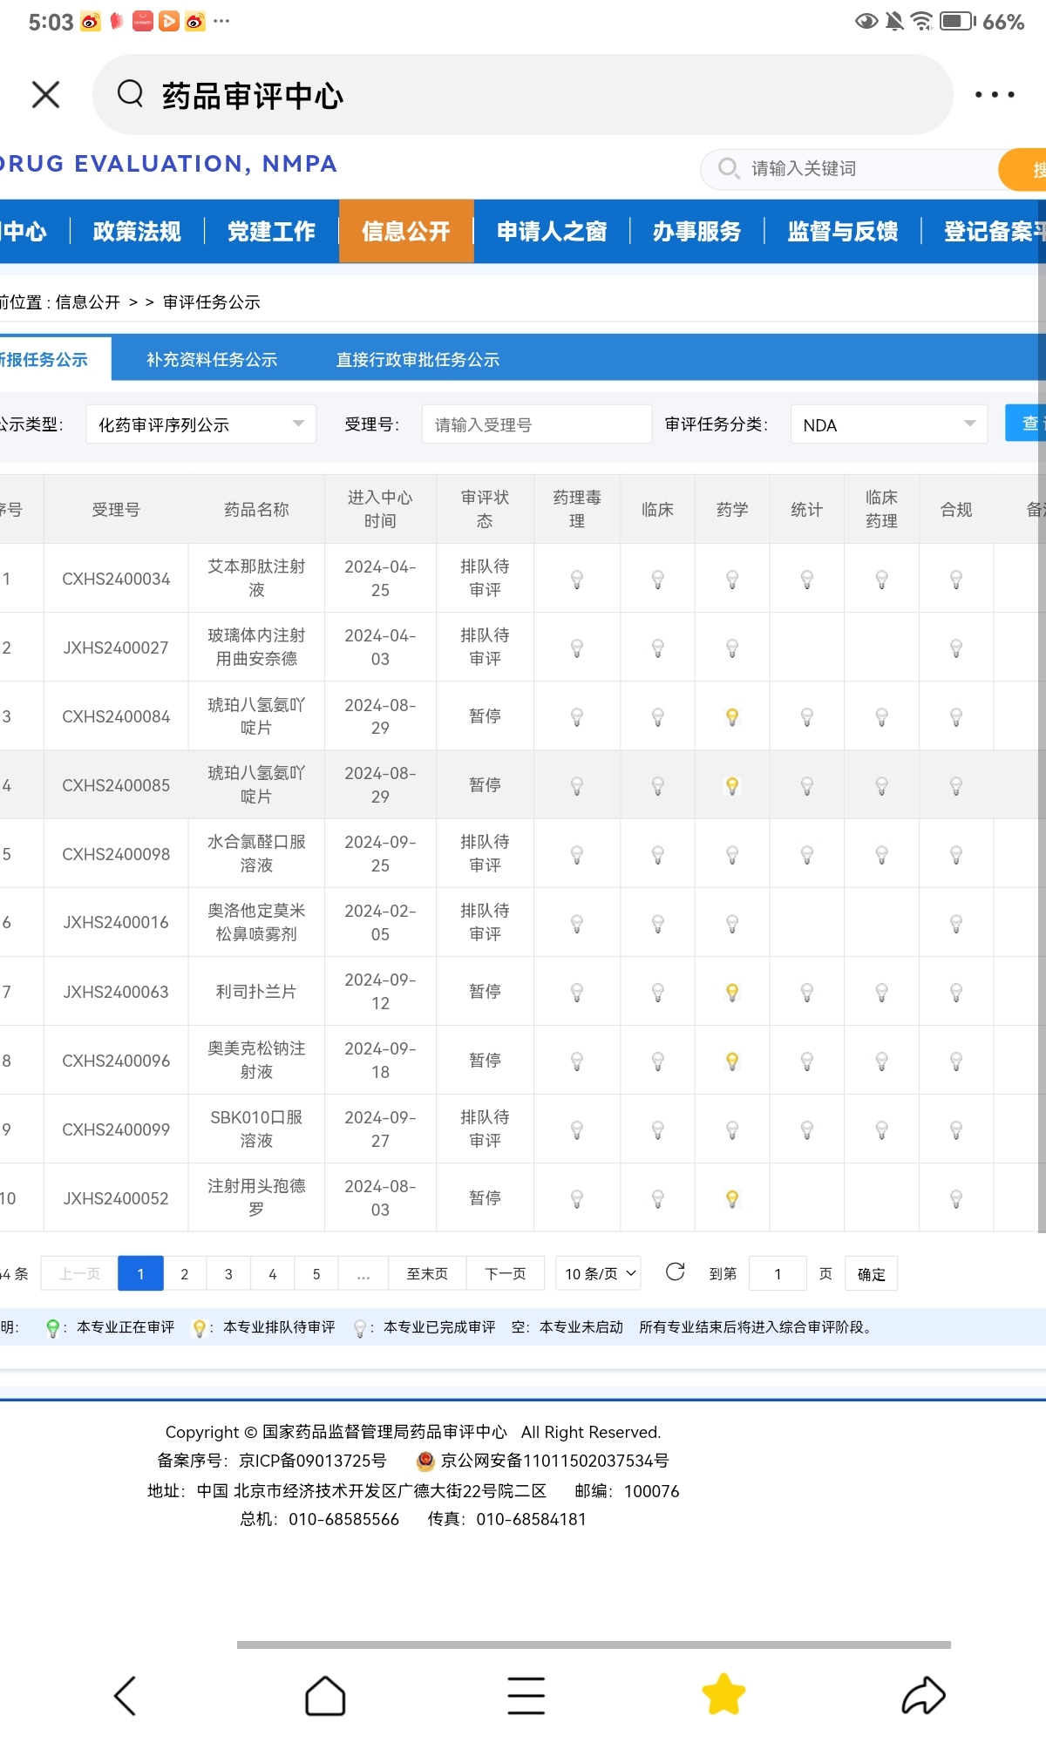Click drug name 玻璃体内注射用曲安奈德
The image size is (1046, 1743).
click(256, 647)
